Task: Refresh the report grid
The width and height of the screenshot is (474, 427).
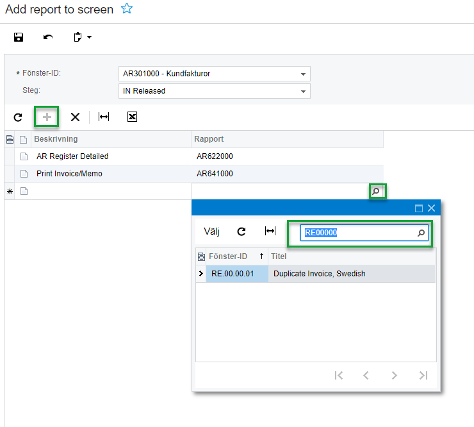Action: [x=18, y=117]
